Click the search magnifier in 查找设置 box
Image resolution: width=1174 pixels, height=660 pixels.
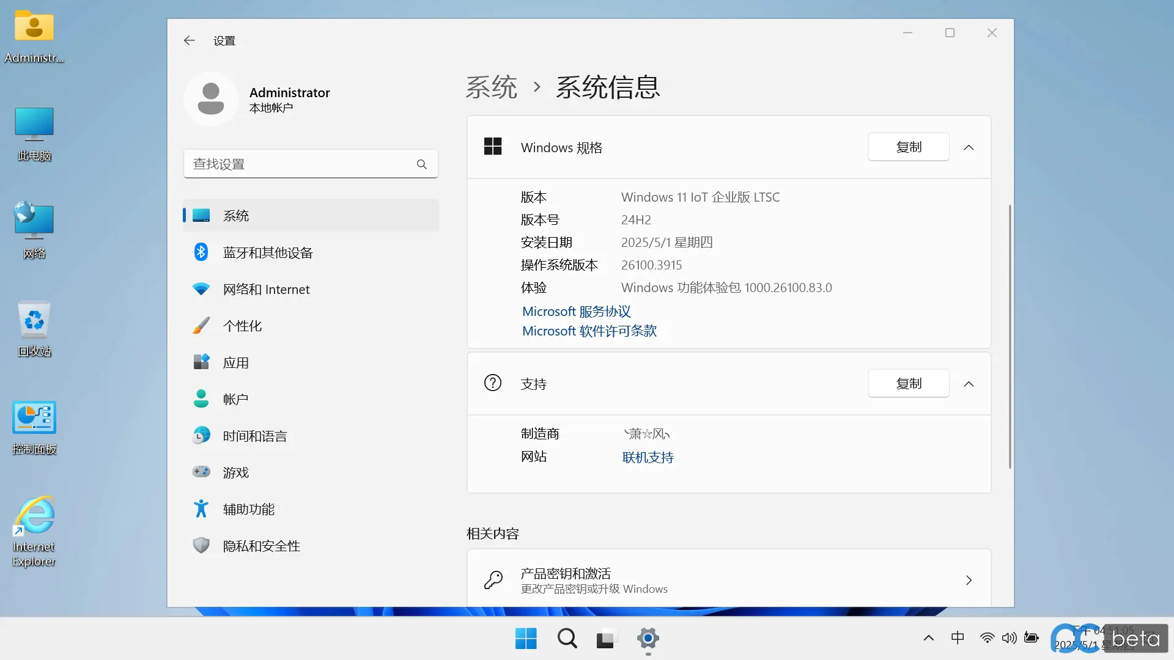tap(422, 164)
